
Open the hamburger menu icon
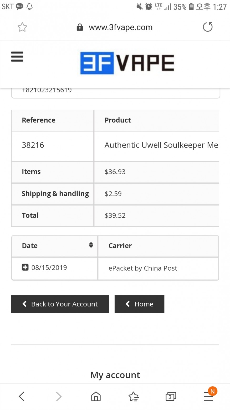click(x=17, y=57)
